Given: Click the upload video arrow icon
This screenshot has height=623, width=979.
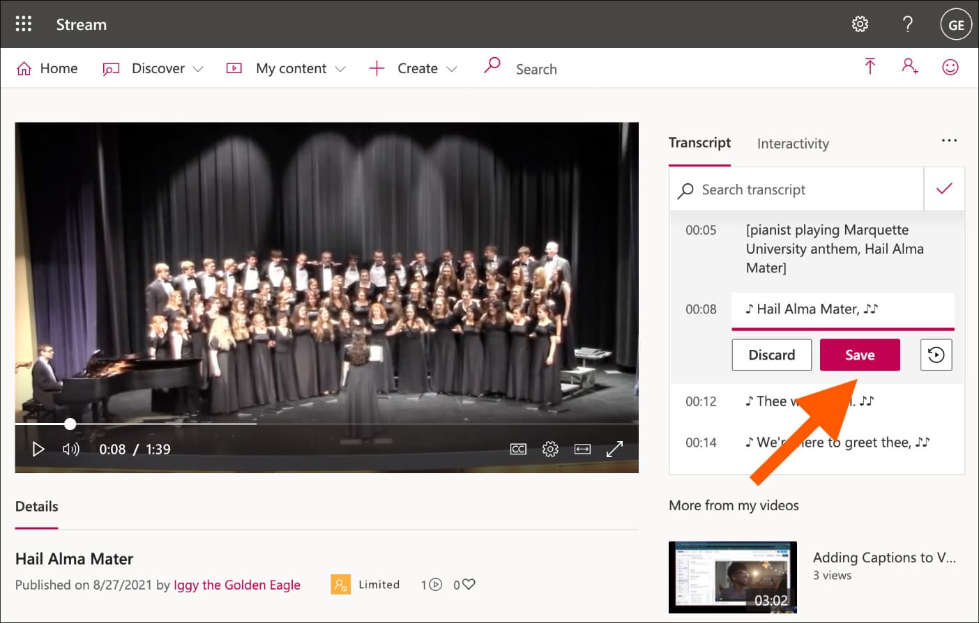Looking at the screenshot, I should (870, 67).
